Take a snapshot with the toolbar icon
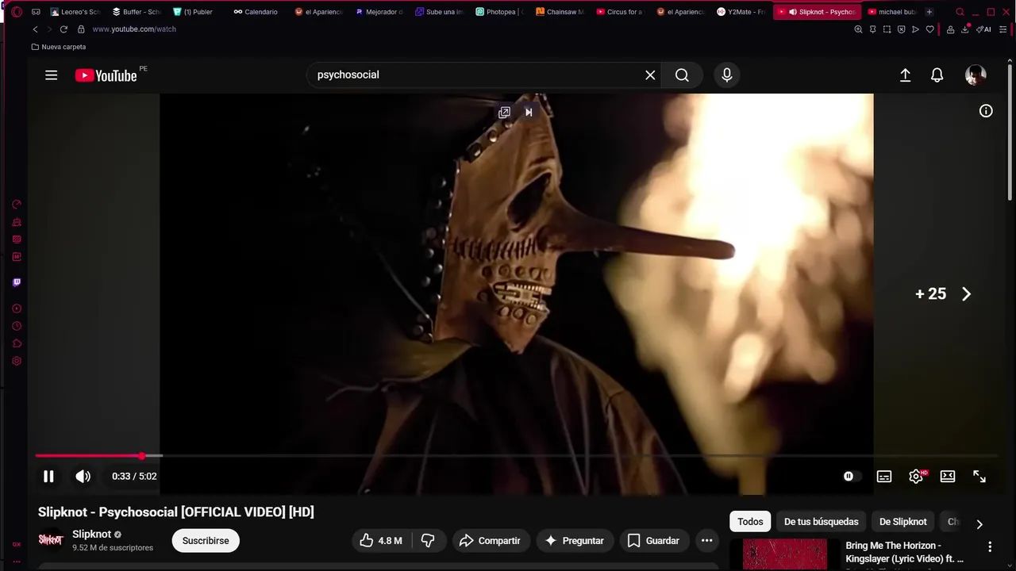 (887, 29)
